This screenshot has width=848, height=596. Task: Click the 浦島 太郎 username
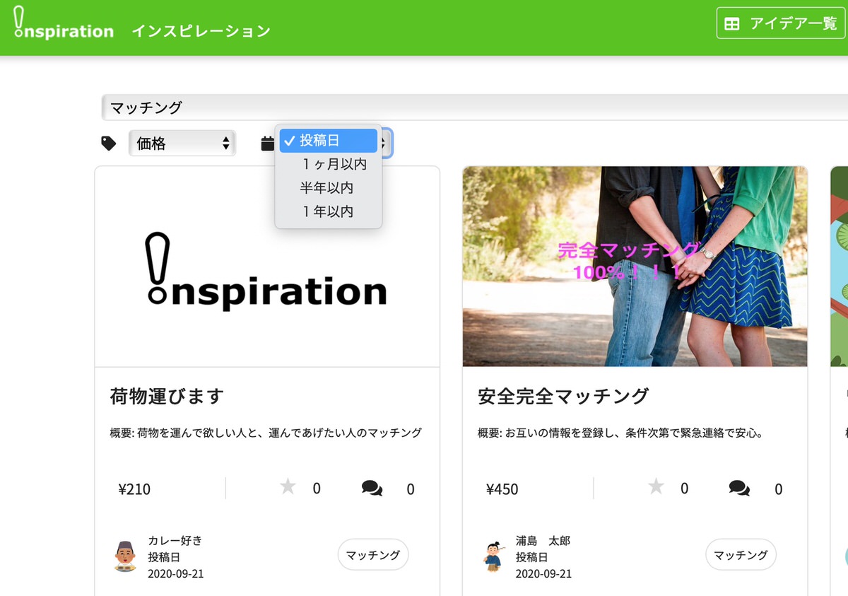543,540
